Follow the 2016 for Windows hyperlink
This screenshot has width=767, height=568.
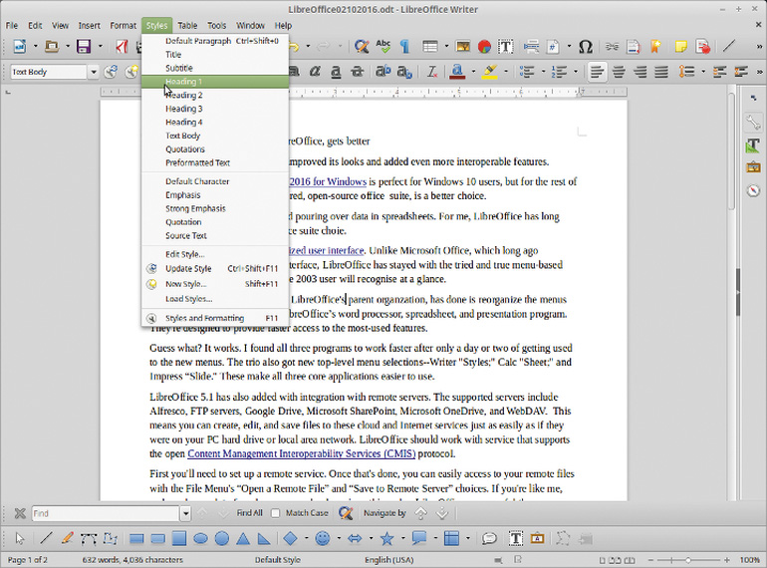328,181
